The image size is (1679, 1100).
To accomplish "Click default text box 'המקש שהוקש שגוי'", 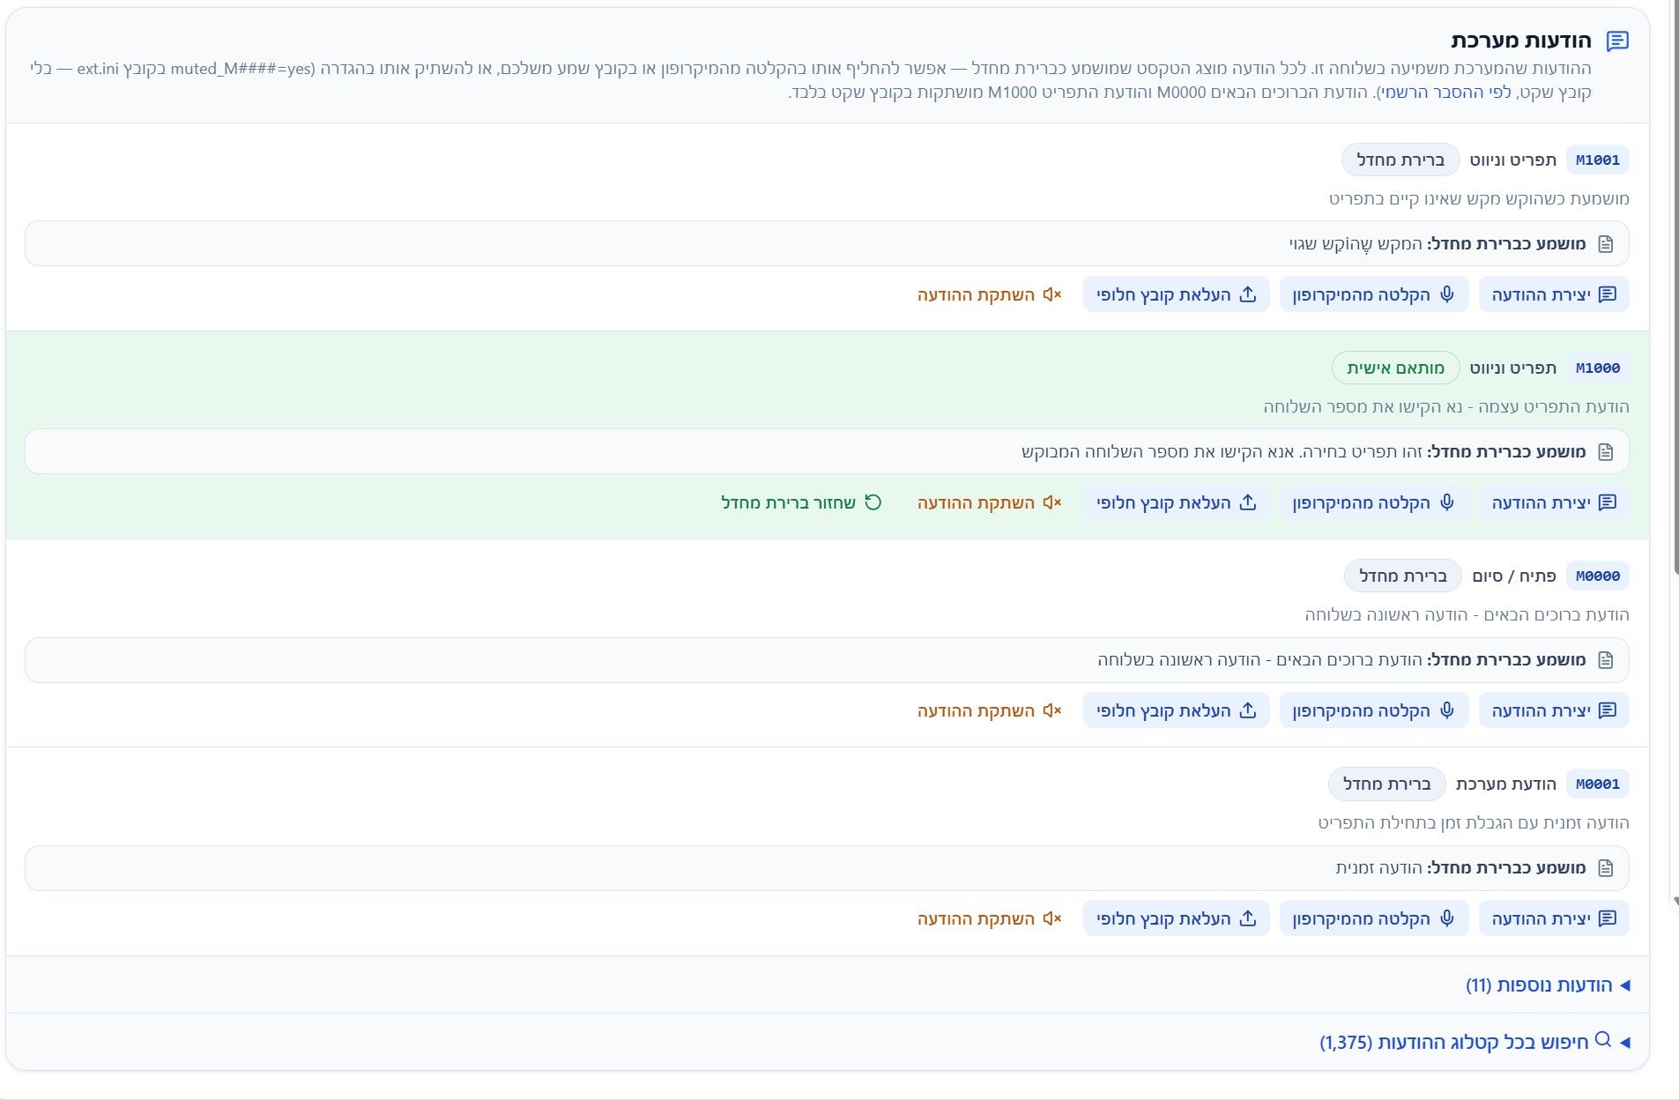I will (x=827, y=244).
